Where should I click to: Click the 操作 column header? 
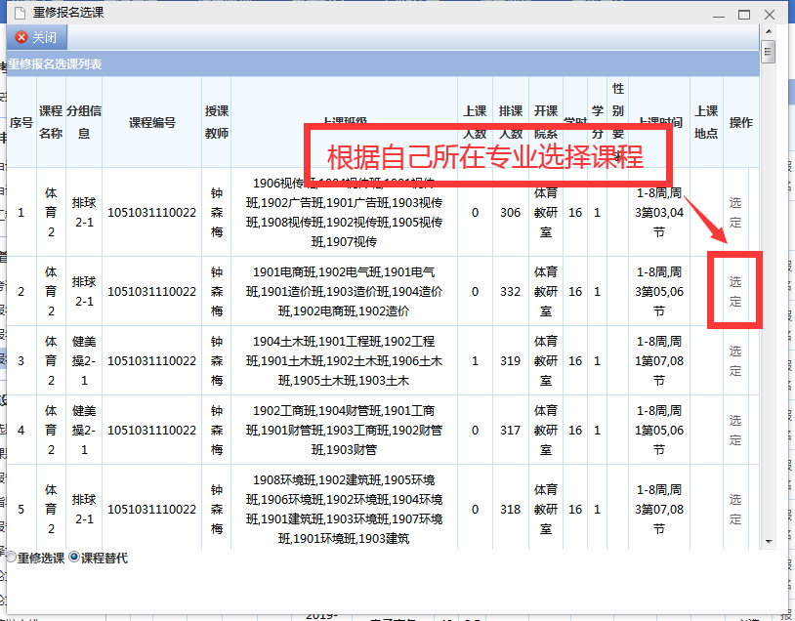(x=740, y=123)
